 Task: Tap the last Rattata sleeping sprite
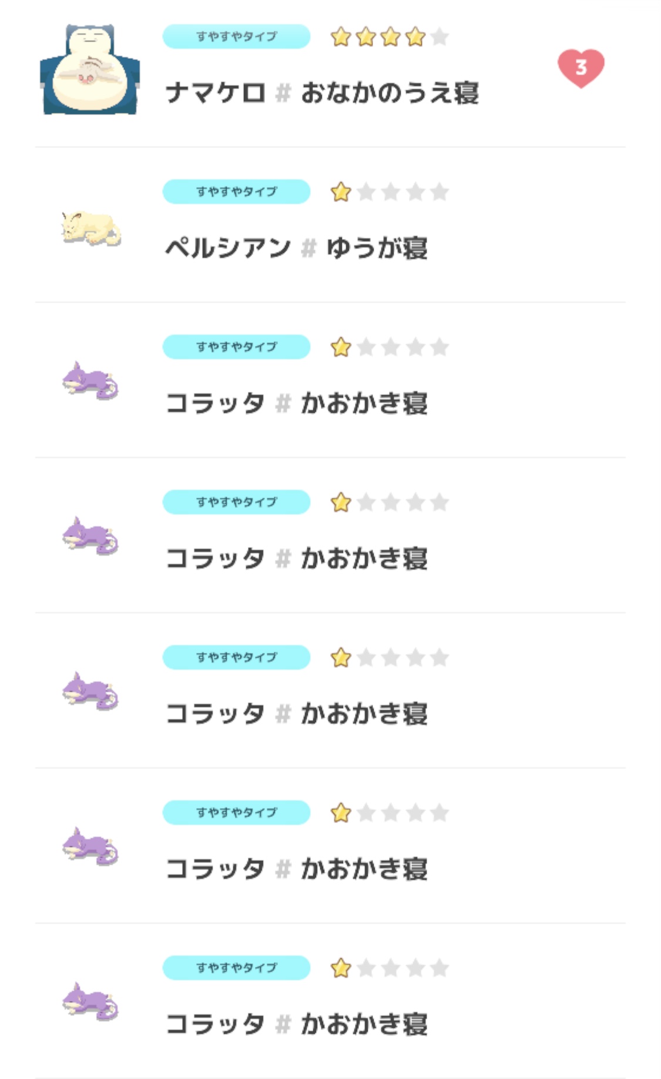(90, 1002)
